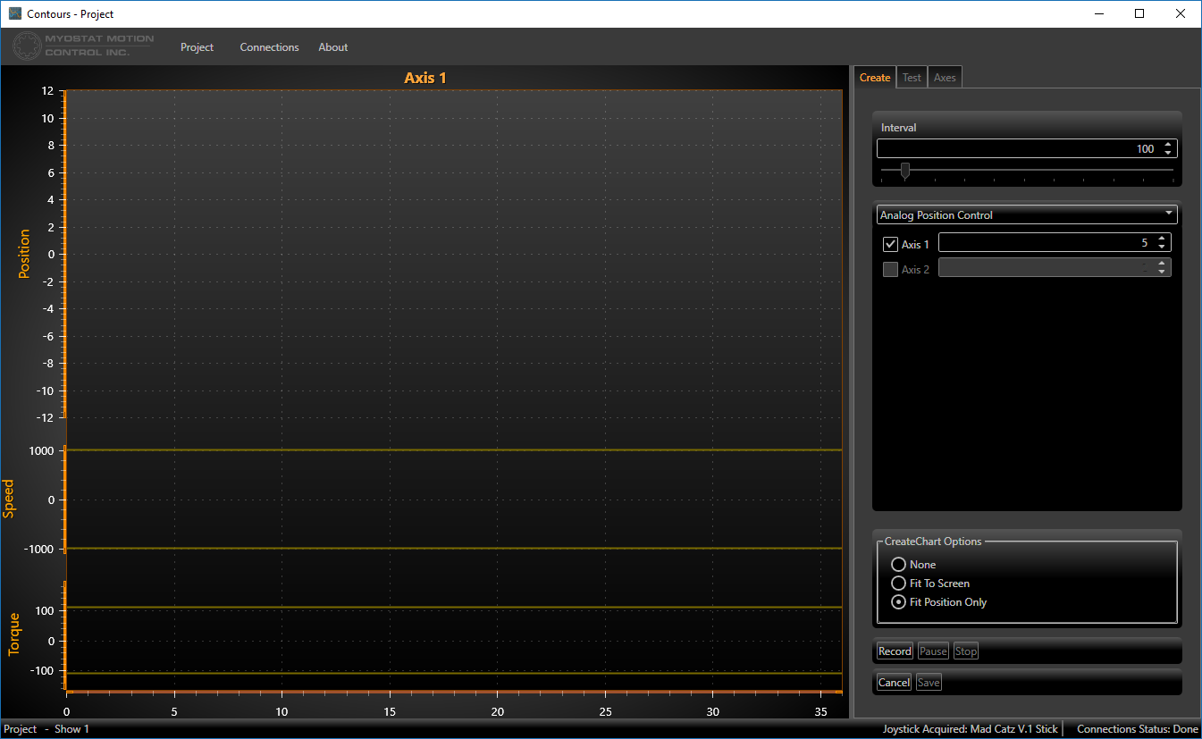The height and width of the screenshot is (739, 1202).
Task: Click the Interval slider thumb
Action: [x=905, y=170]
